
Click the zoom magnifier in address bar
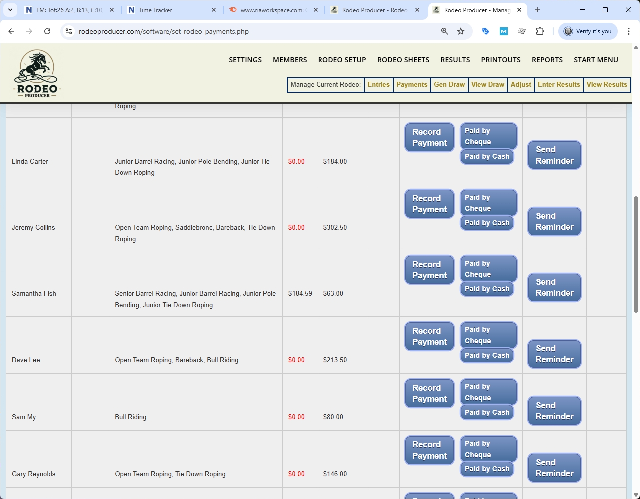point(444,31)
